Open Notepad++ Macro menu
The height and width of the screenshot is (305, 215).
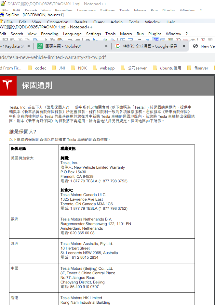[x=126, y=34]
